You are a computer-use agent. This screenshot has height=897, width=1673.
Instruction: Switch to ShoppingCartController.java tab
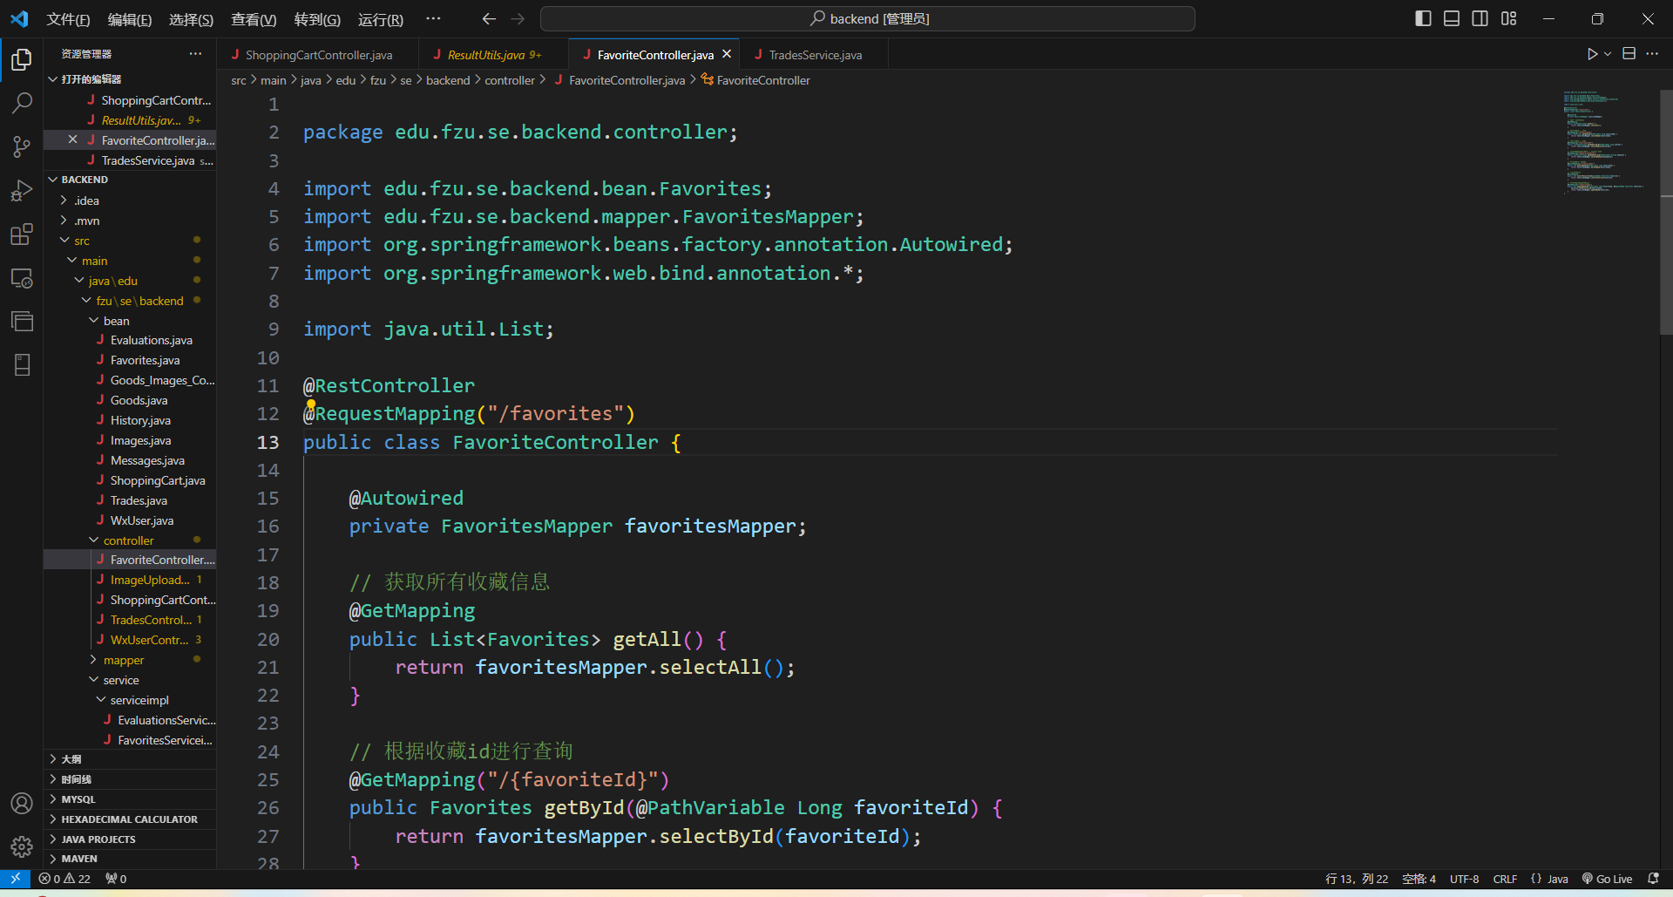(x=319, y=55)
